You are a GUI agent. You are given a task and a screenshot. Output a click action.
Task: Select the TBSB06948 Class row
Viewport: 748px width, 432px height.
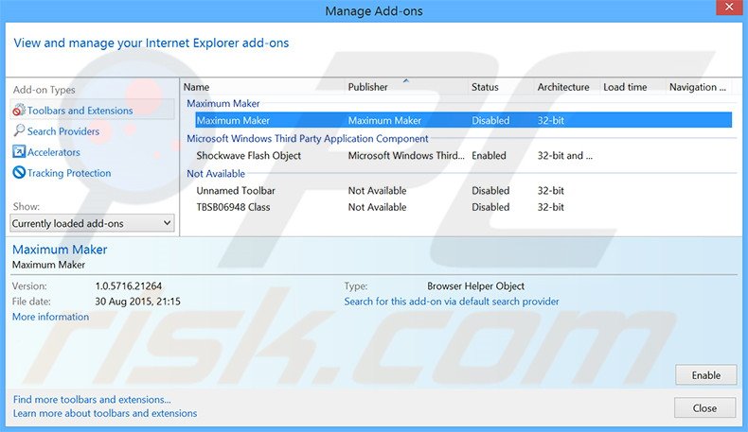tap(463, 207)
